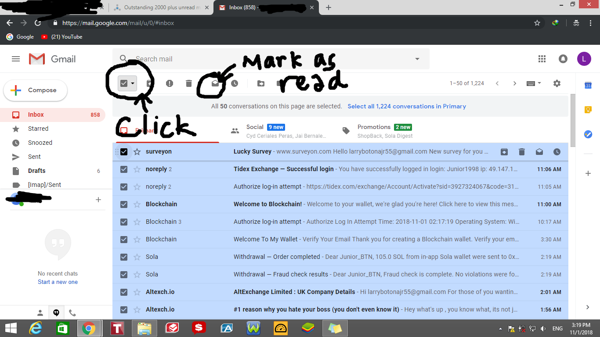This screenshot has width=600, height=337.
Task: Launch Internet Explorer from the taskbar
Action: point(35,328)
